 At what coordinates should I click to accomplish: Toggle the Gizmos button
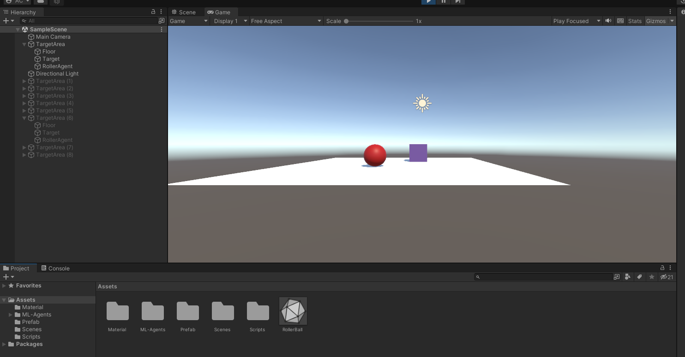tap(655, 21)
